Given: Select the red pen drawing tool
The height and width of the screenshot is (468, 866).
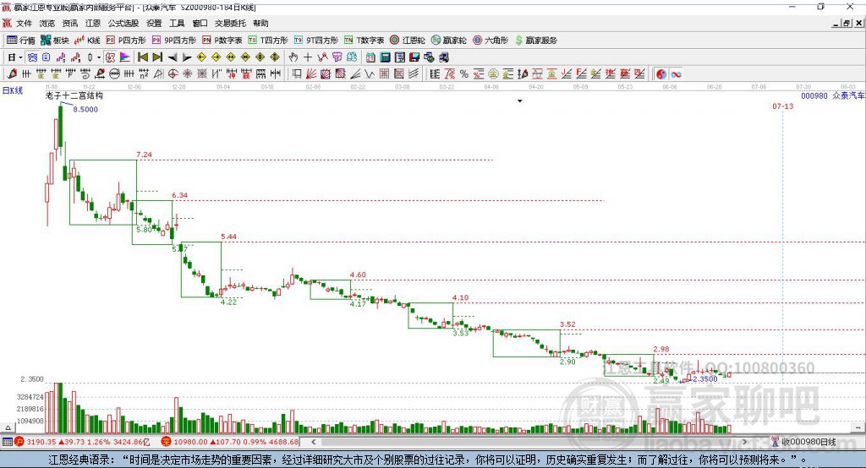Looking at the screenshot, I should [12, 74].
